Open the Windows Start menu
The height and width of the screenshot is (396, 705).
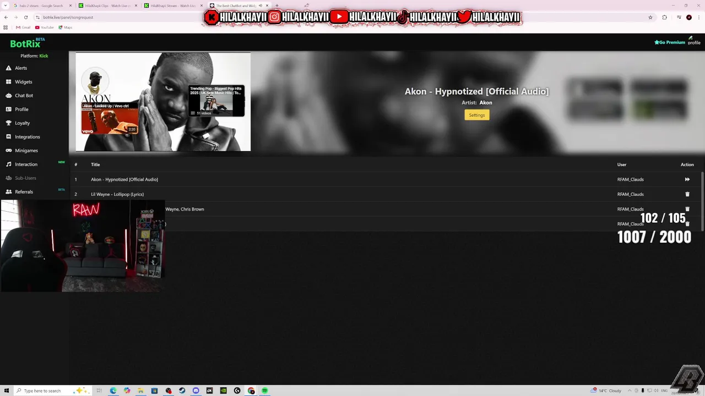pos(7,391)
